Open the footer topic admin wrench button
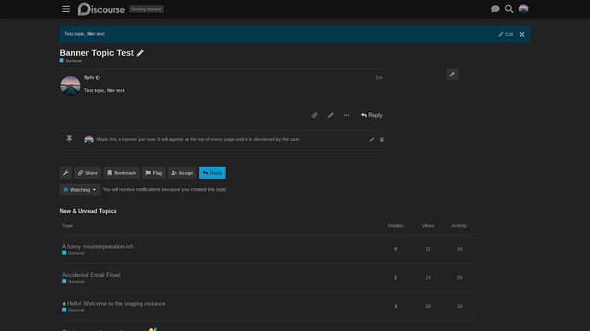 tap(66, 173)
